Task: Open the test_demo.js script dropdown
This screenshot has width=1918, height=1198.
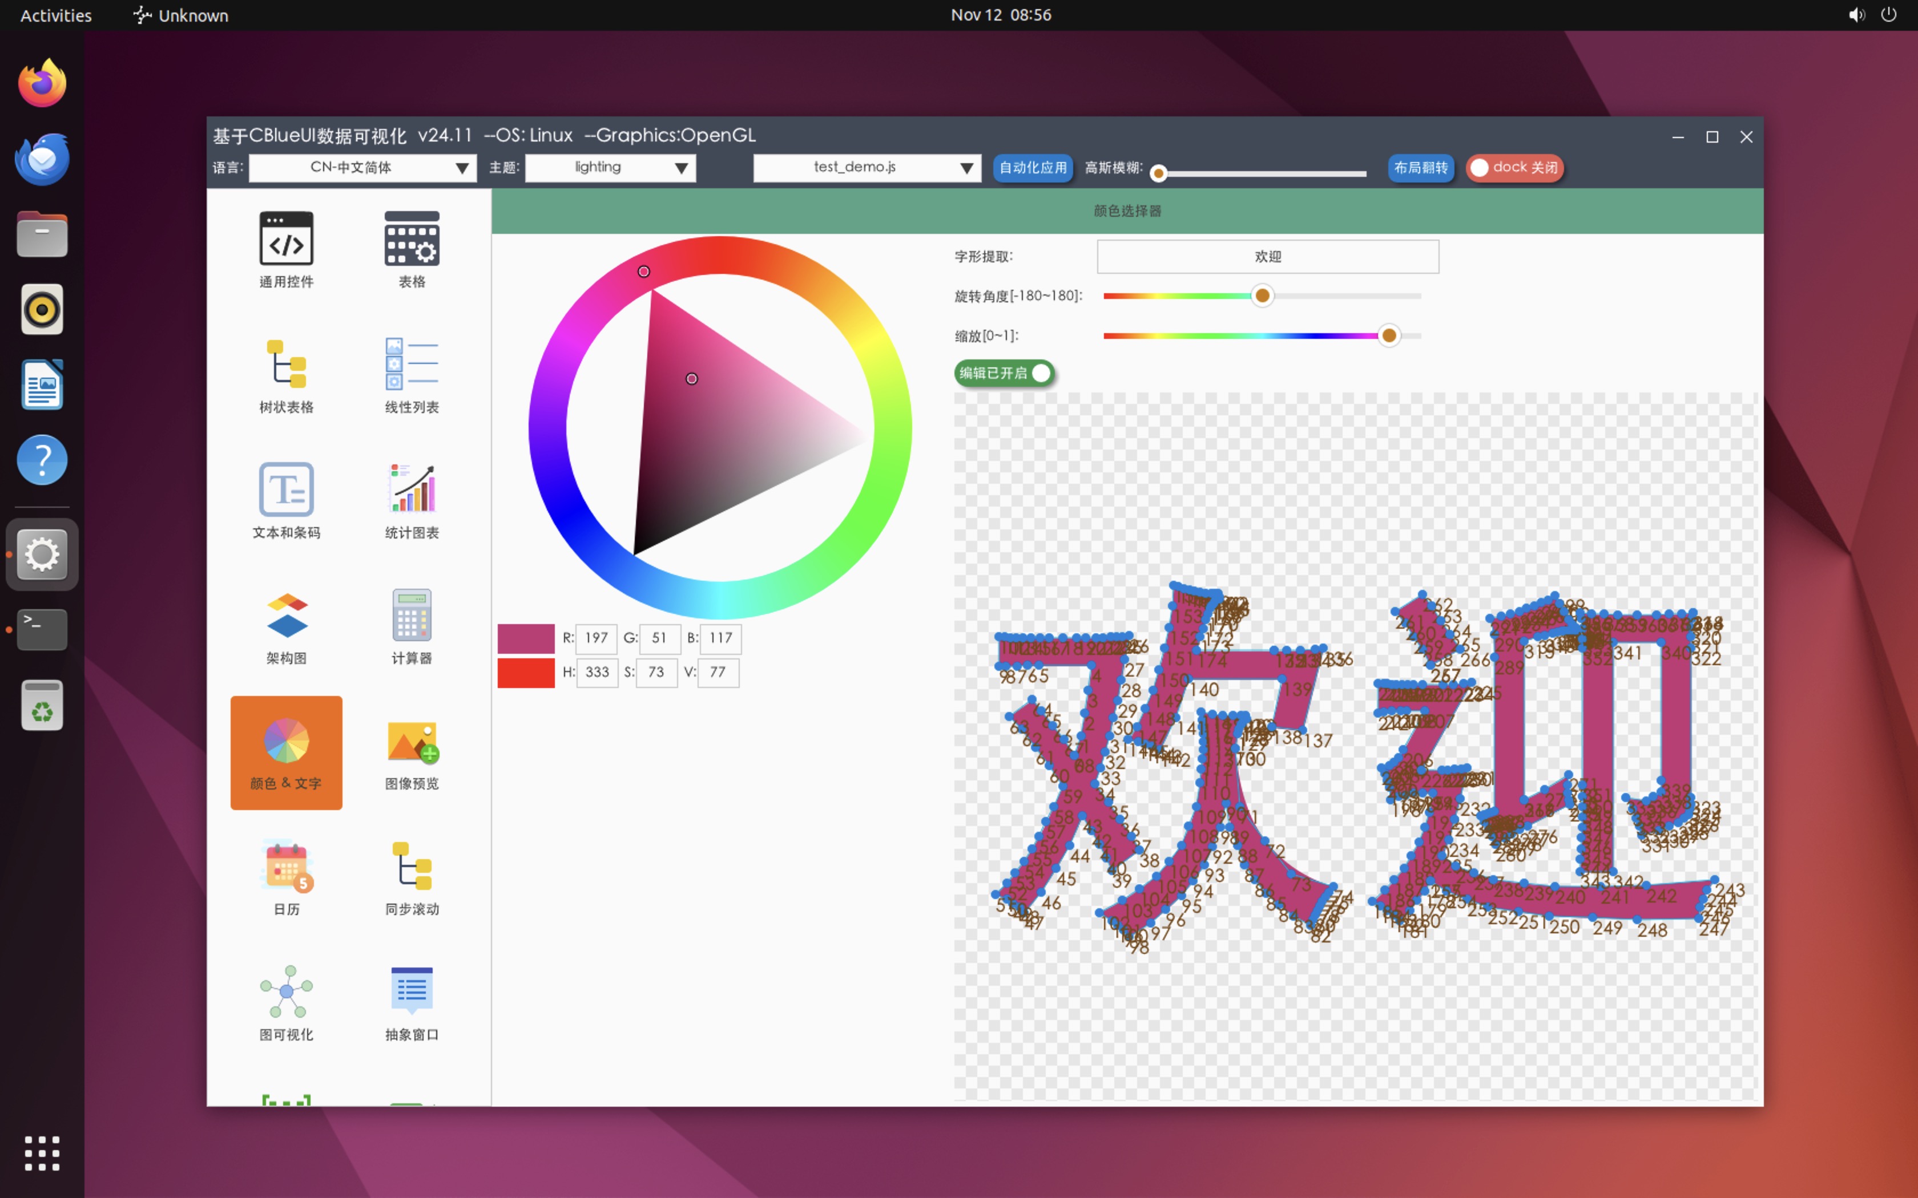Action: click(867, 167)
